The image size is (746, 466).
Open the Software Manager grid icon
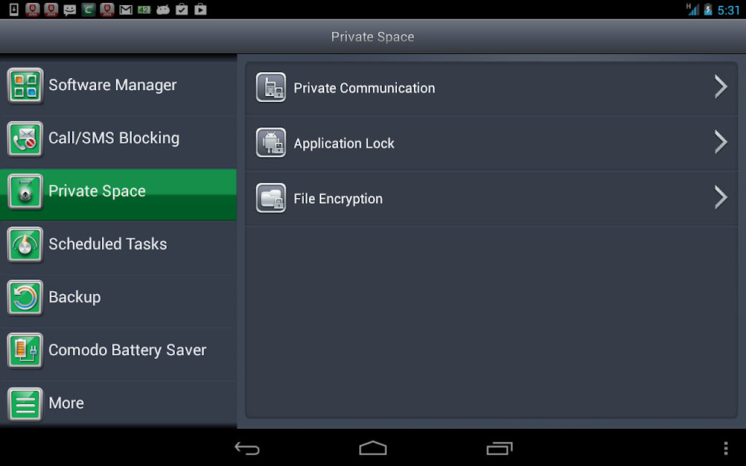coord(25,86)
